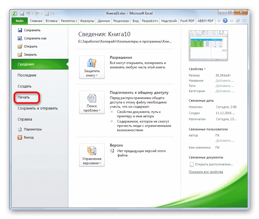Click the Undo icon in the title bar
259x219 pixels.
[x=28, y=13]
